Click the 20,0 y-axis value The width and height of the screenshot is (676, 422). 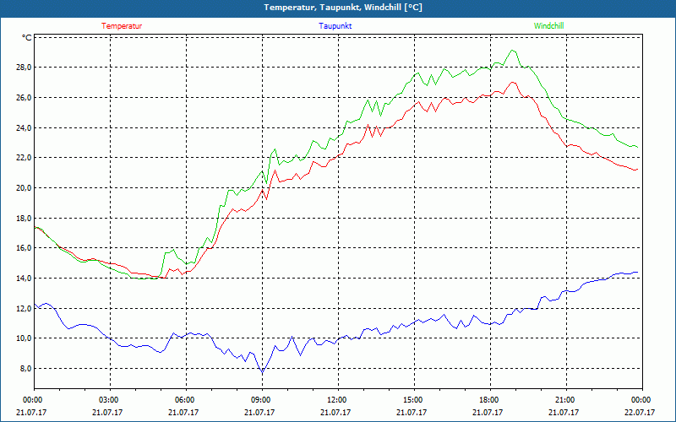(x=25, y=187)
